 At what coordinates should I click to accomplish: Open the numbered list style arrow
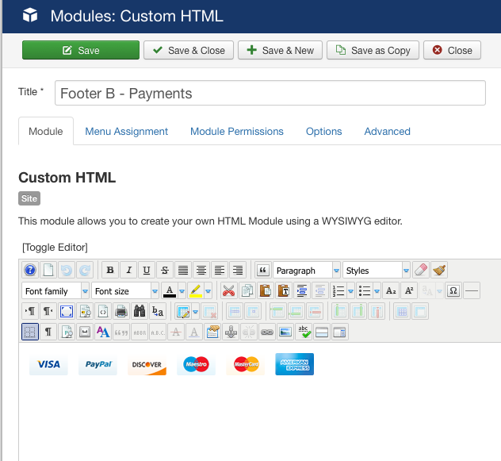click(x=351, y=291)
